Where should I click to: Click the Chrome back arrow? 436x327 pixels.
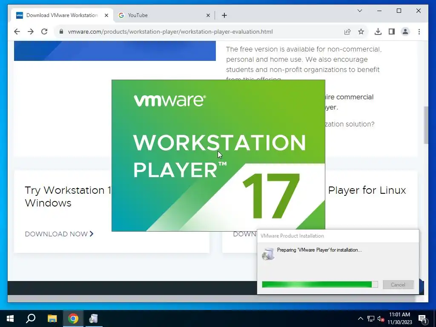17,32
